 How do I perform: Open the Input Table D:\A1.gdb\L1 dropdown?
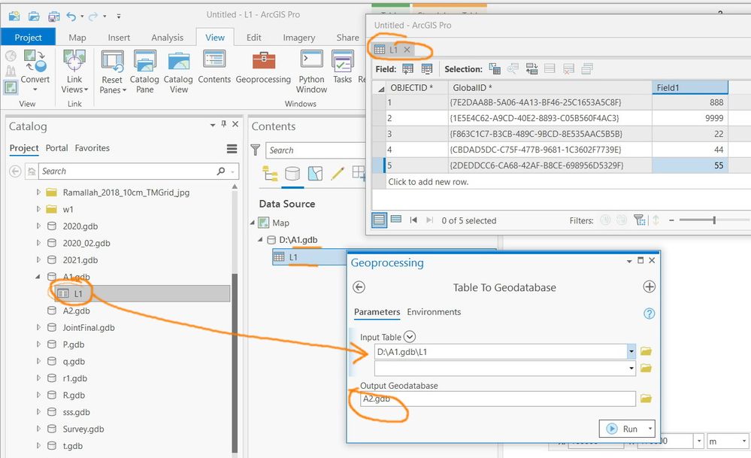pos(631,352)
